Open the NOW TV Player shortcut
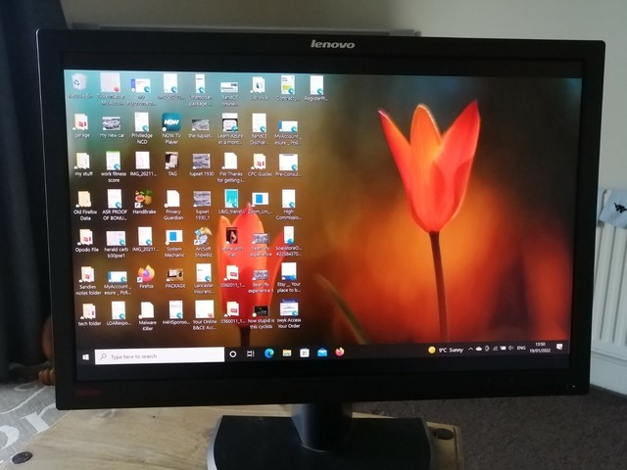Screen dimensions: 627x470 click(171, 128)
